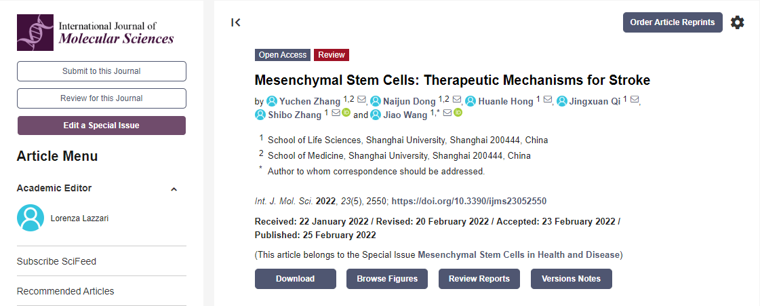Click the Order Article Reprints button

673,22
